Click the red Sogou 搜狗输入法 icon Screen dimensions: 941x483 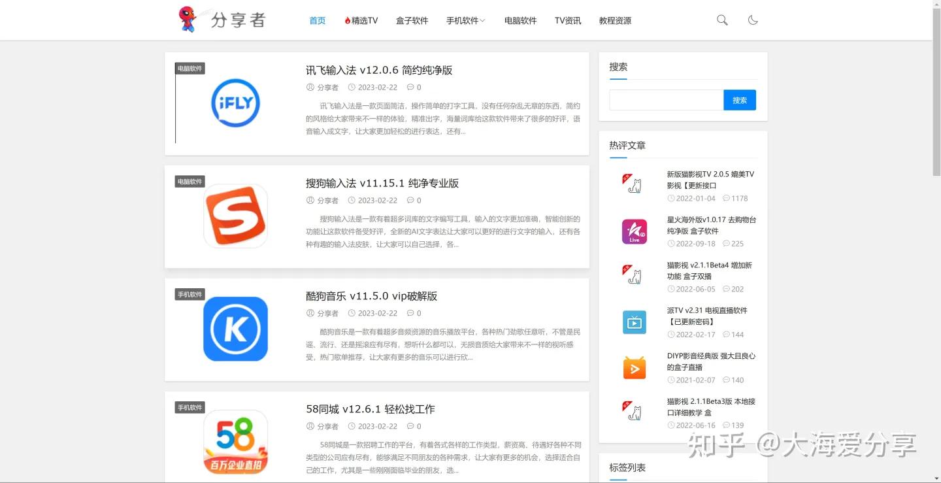point(235,216)
